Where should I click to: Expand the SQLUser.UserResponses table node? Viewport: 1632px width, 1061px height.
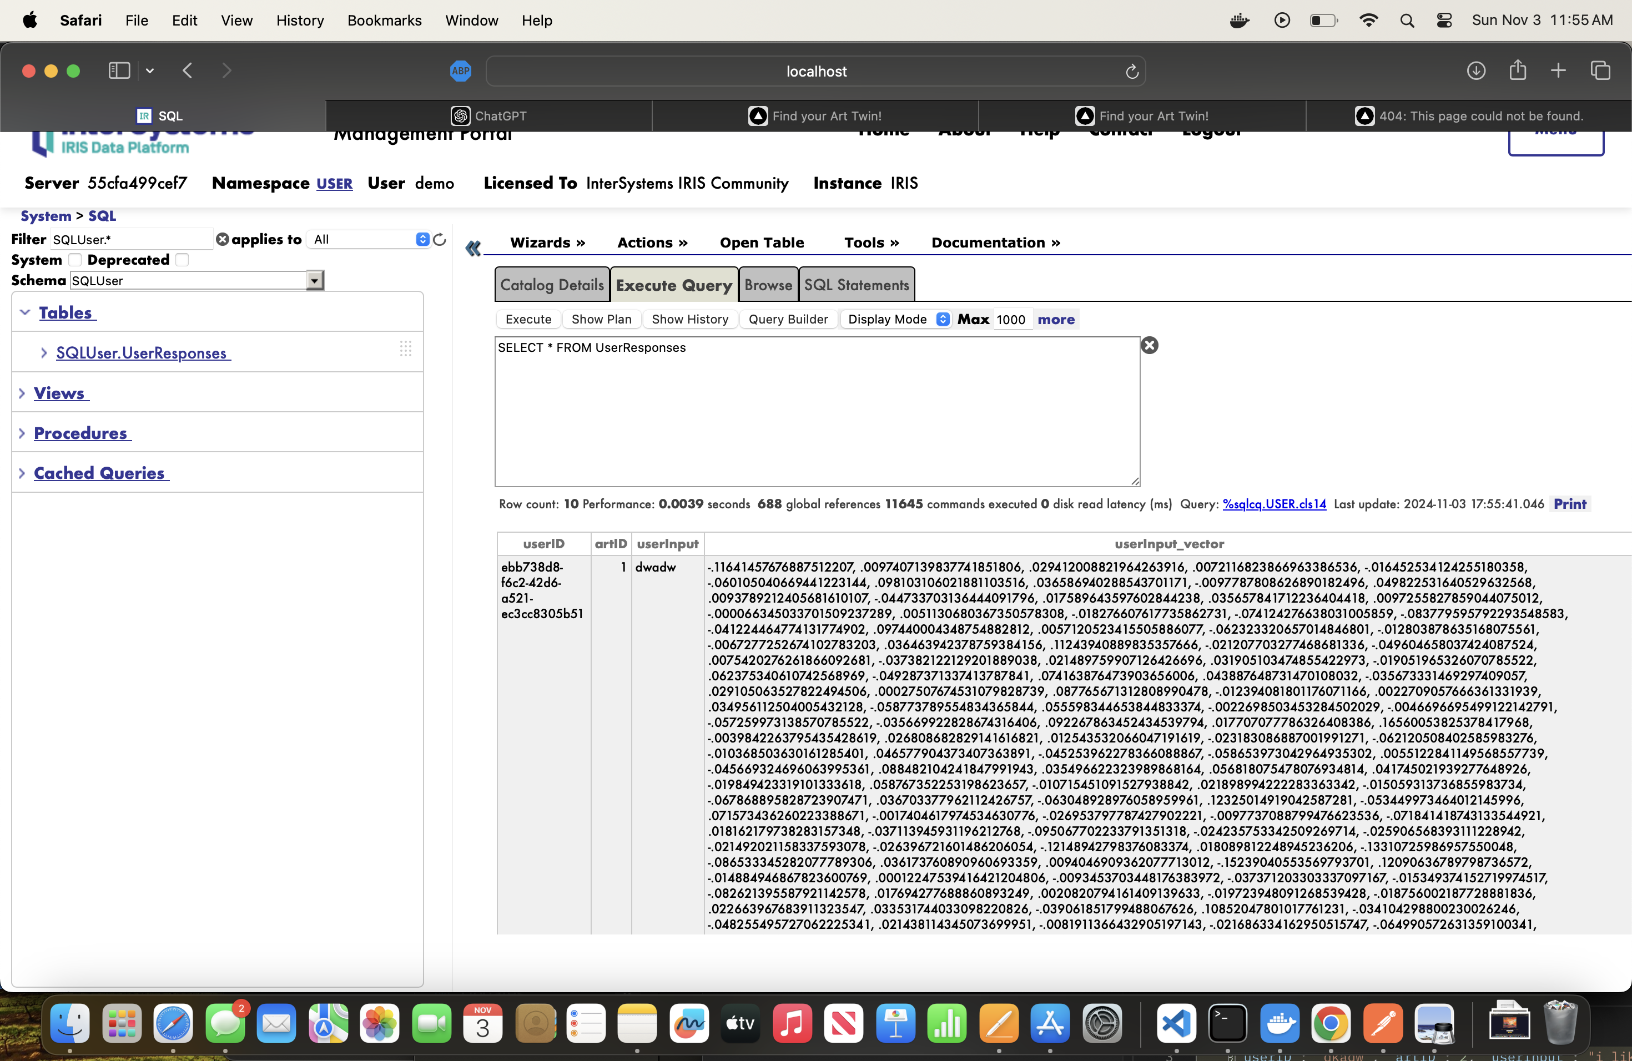[44, 353]
